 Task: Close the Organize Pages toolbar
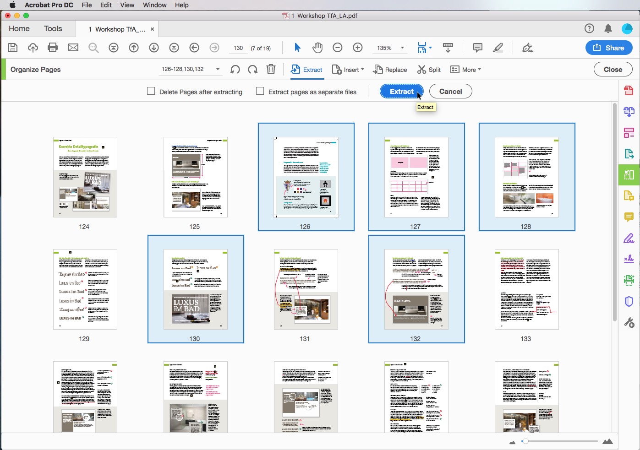coord(613,70)
